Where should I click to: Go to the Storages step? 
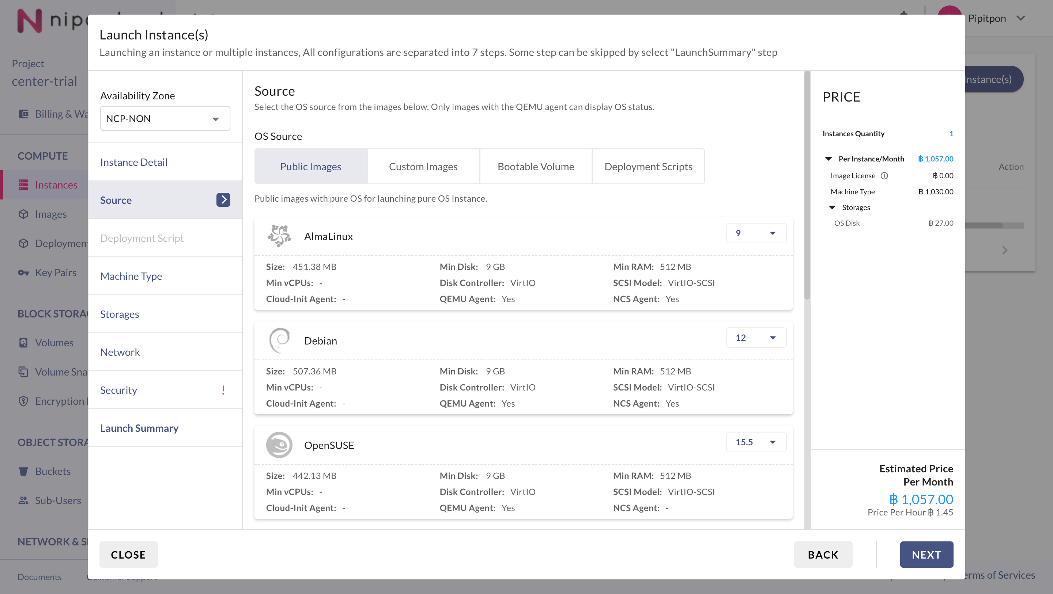pyautogui.click(x=165, y=314)
